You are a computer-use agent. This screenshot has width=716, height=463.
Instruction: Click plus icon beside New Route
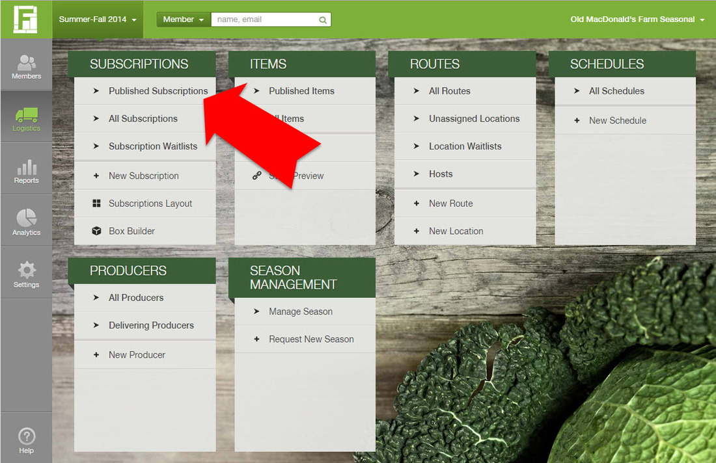[416, 204]
